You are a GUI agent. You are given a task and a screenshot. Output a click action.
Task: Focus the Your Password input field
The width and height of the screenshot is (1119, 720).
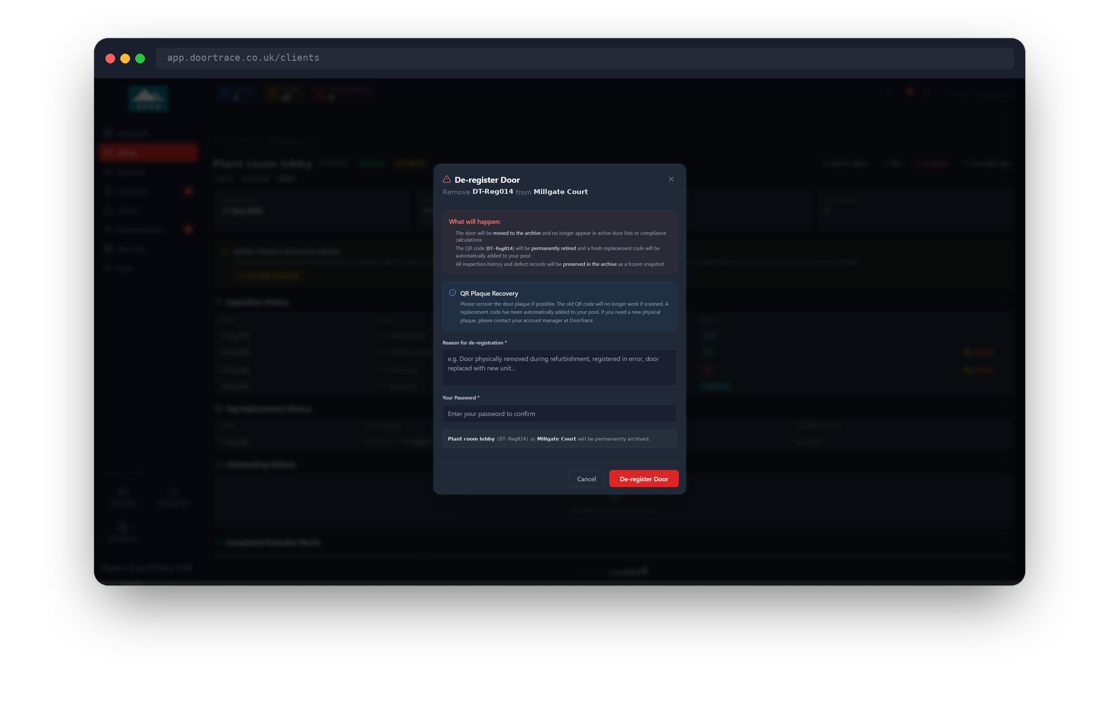(x=559, y=414)
